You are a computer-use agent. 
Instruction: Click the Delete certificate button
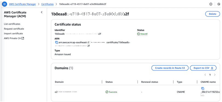coord(212,14)
